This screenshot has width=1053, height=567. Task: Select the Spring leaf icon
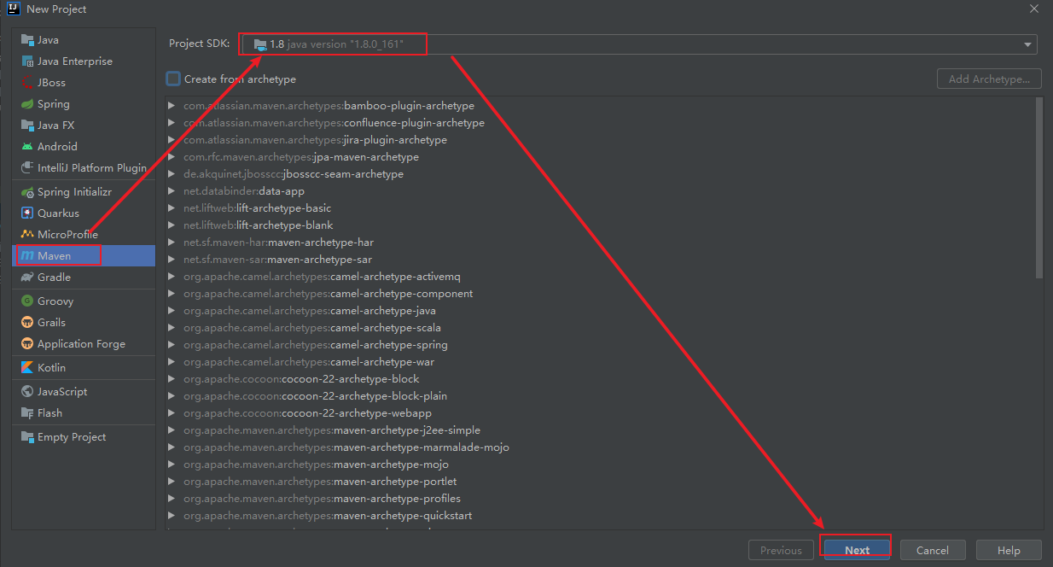[x=27, y=104]
